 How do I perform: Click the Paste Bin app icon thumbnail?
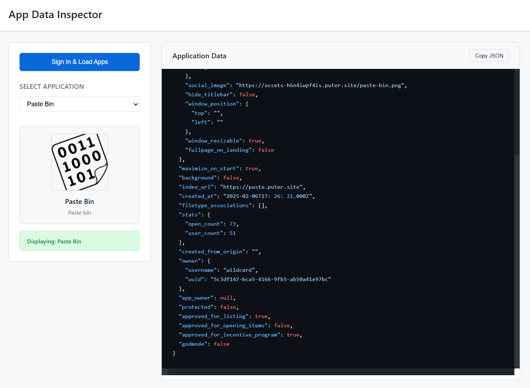(x=79, y=162)
